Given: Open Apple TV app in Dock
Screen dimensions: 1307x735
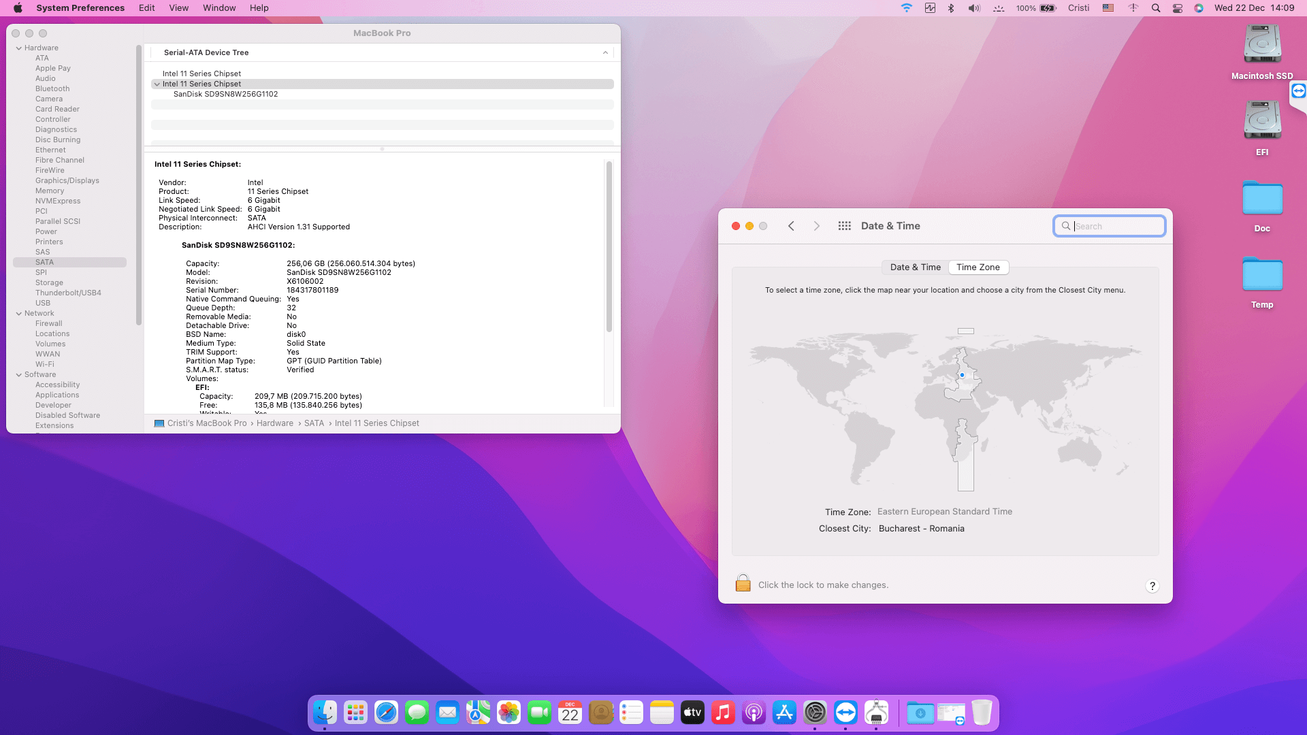Looking at the screenshot, I should point(692,713).
